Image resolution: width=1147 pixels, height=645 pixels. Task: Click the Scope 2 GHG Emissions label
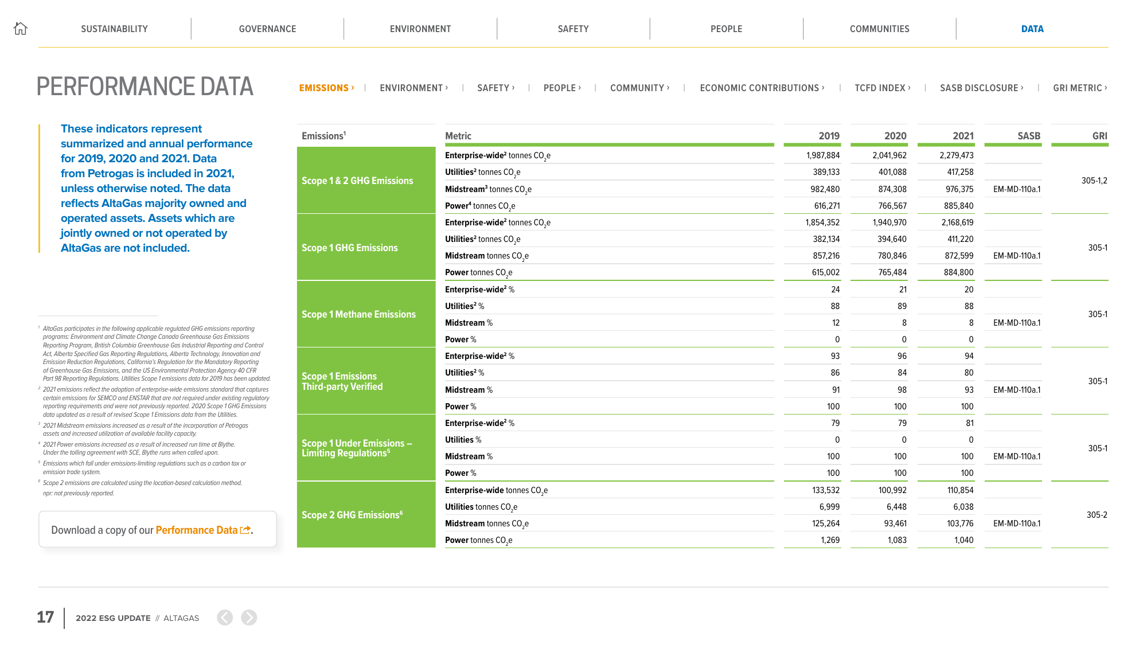352,515
